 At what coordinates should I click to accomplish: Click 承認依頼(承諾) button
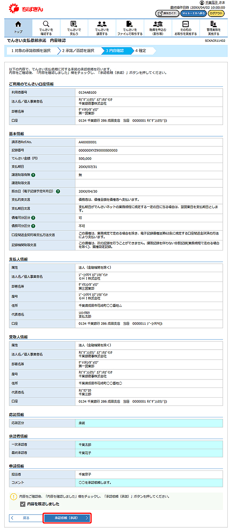point(67,518)
